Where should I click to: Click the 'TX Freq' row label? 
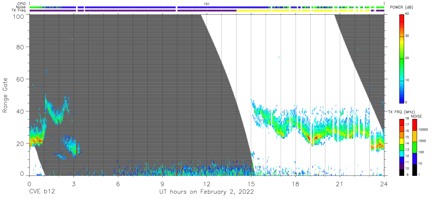tap(19, 11)
